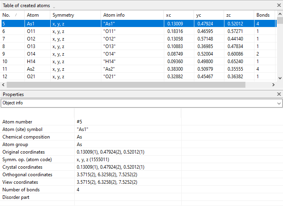Click the Atom info column header
Screen dimensions: 283x206
click(x=132, y=15)
